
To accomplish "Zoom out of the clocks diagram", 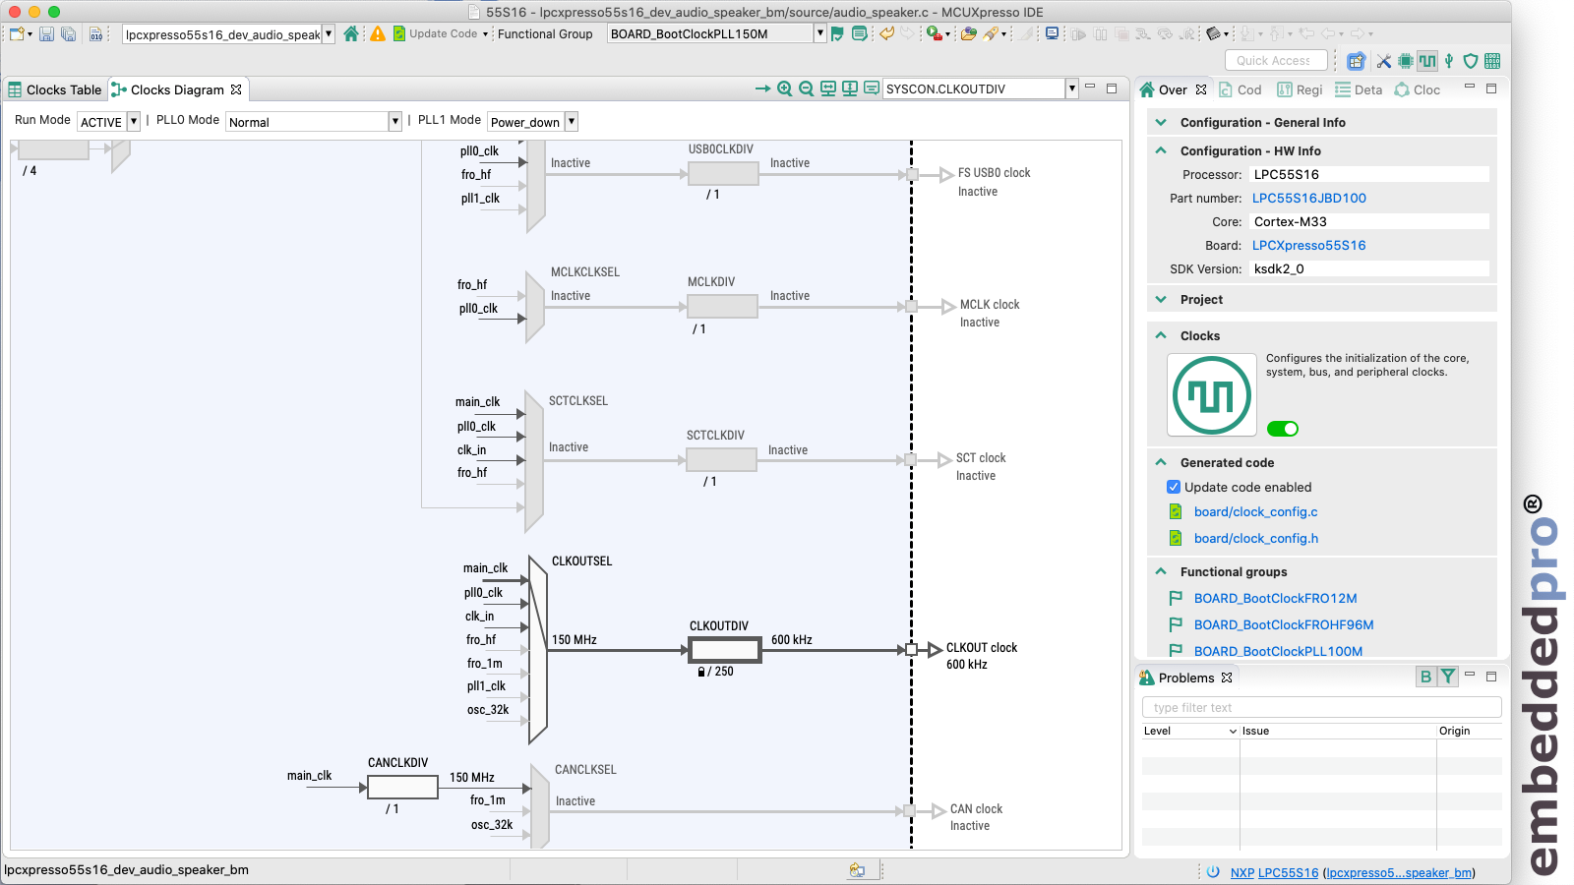I will (806, 88).
